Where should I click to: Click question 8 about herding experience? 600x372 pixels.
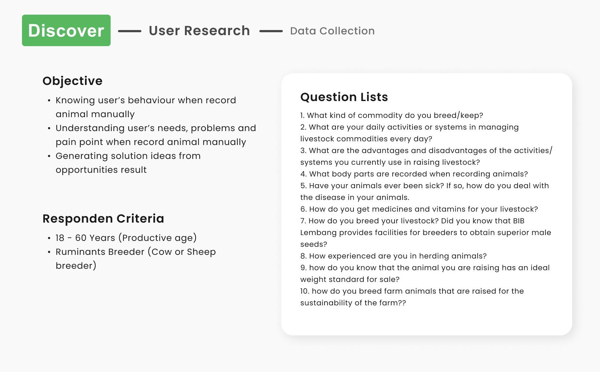pyautogui.click(x=393, y=256)
